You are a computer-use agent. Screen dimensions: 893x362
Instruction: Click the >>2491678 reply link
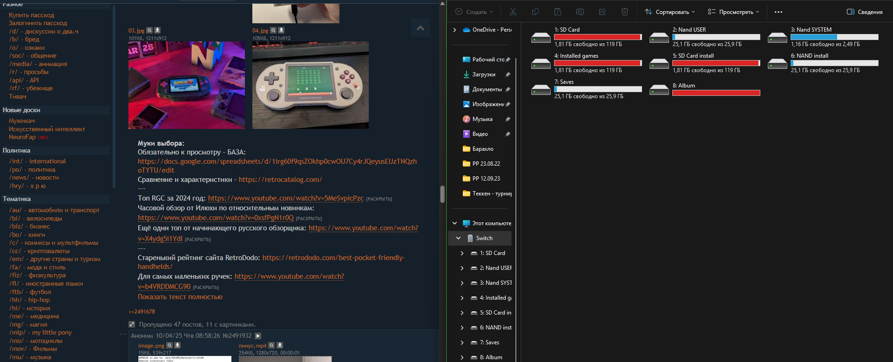(x=142, y=312)
